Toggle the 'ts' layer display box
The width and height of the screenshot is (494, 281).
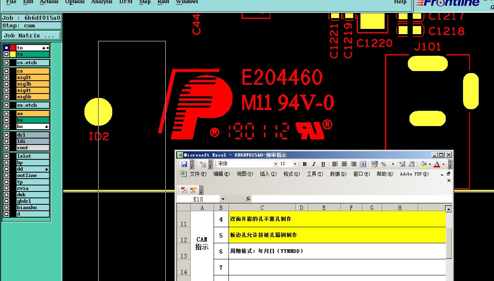[6, 54]
